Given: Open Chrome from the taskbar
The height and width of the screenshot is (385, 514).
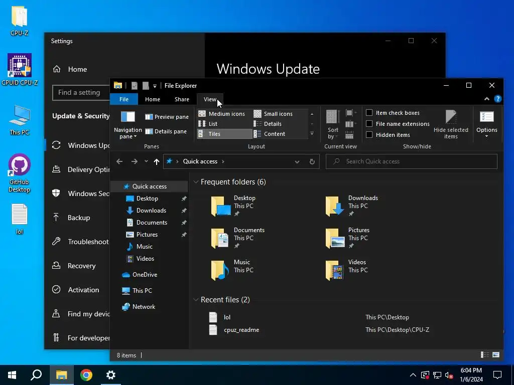Looking at the screenshot, I should click(x=86, y=375).
